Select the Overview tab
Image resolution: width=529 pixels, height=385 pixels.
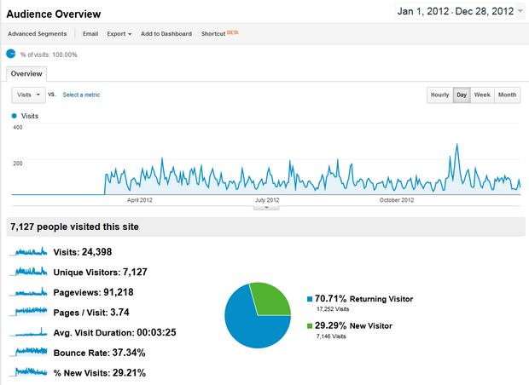(26, 74)
